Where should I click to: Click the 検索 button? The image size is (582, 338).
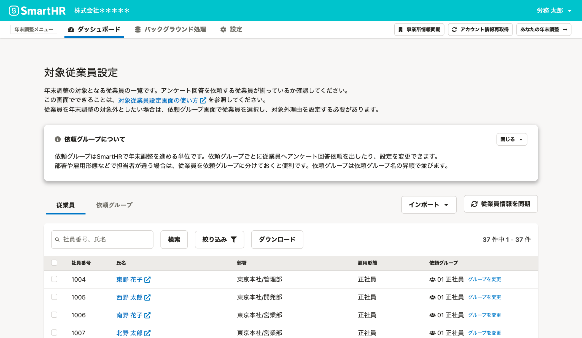tap(174, 239)
